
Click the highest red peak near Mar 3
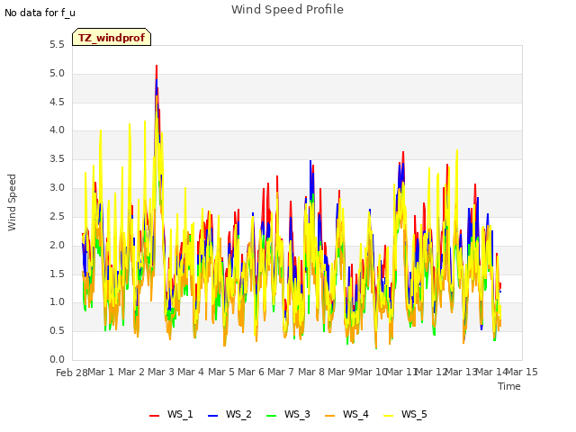pos(157,66)
